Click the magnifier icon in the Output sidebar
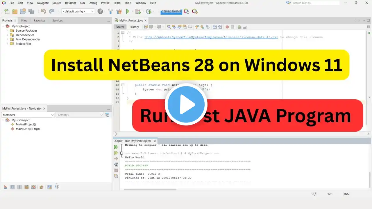The image size is (372, 209). 116,164
